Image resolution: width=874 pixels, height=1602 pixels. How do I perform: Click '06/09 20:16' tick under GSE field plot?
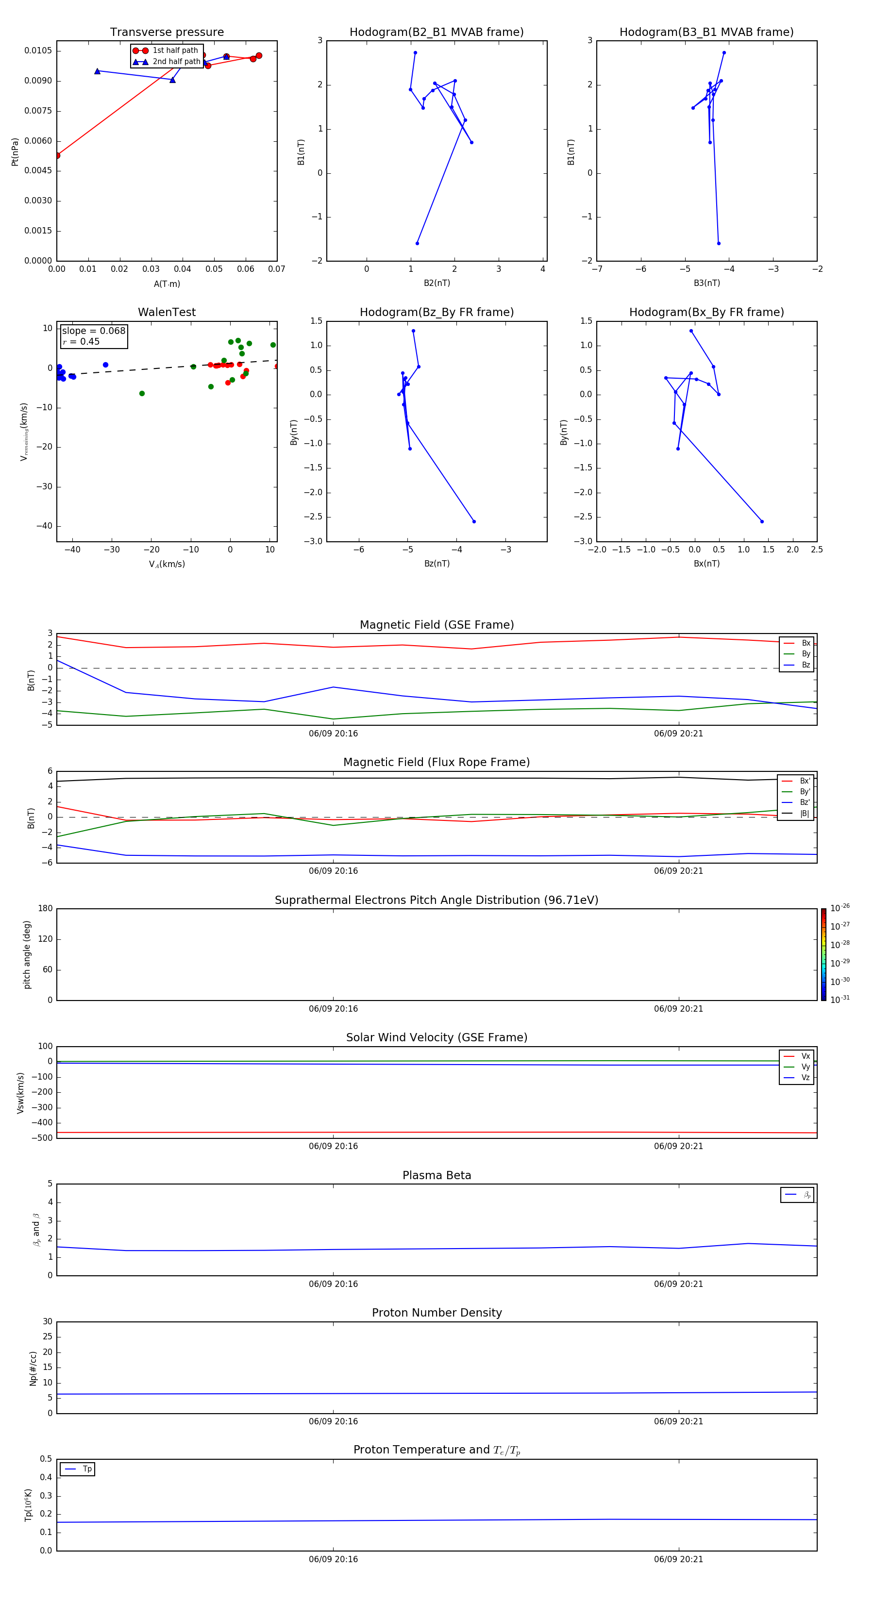[334, 734]
